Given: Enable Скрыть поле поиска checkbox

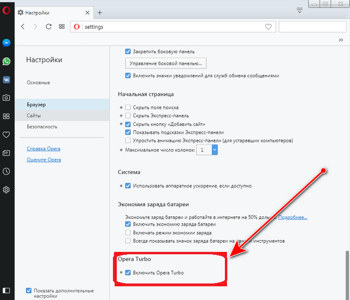Looking at the screenshot, I should point(128,107).
